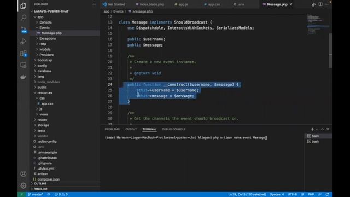Open the Manage gear menu
This screenshot has height=197, width=350.
pos(23,186)
